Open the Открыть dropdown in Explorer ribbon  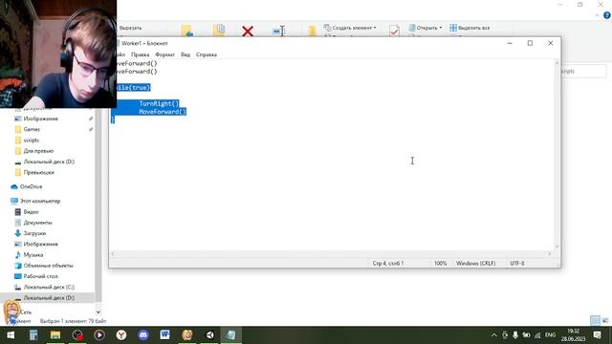tap(426, 28)
